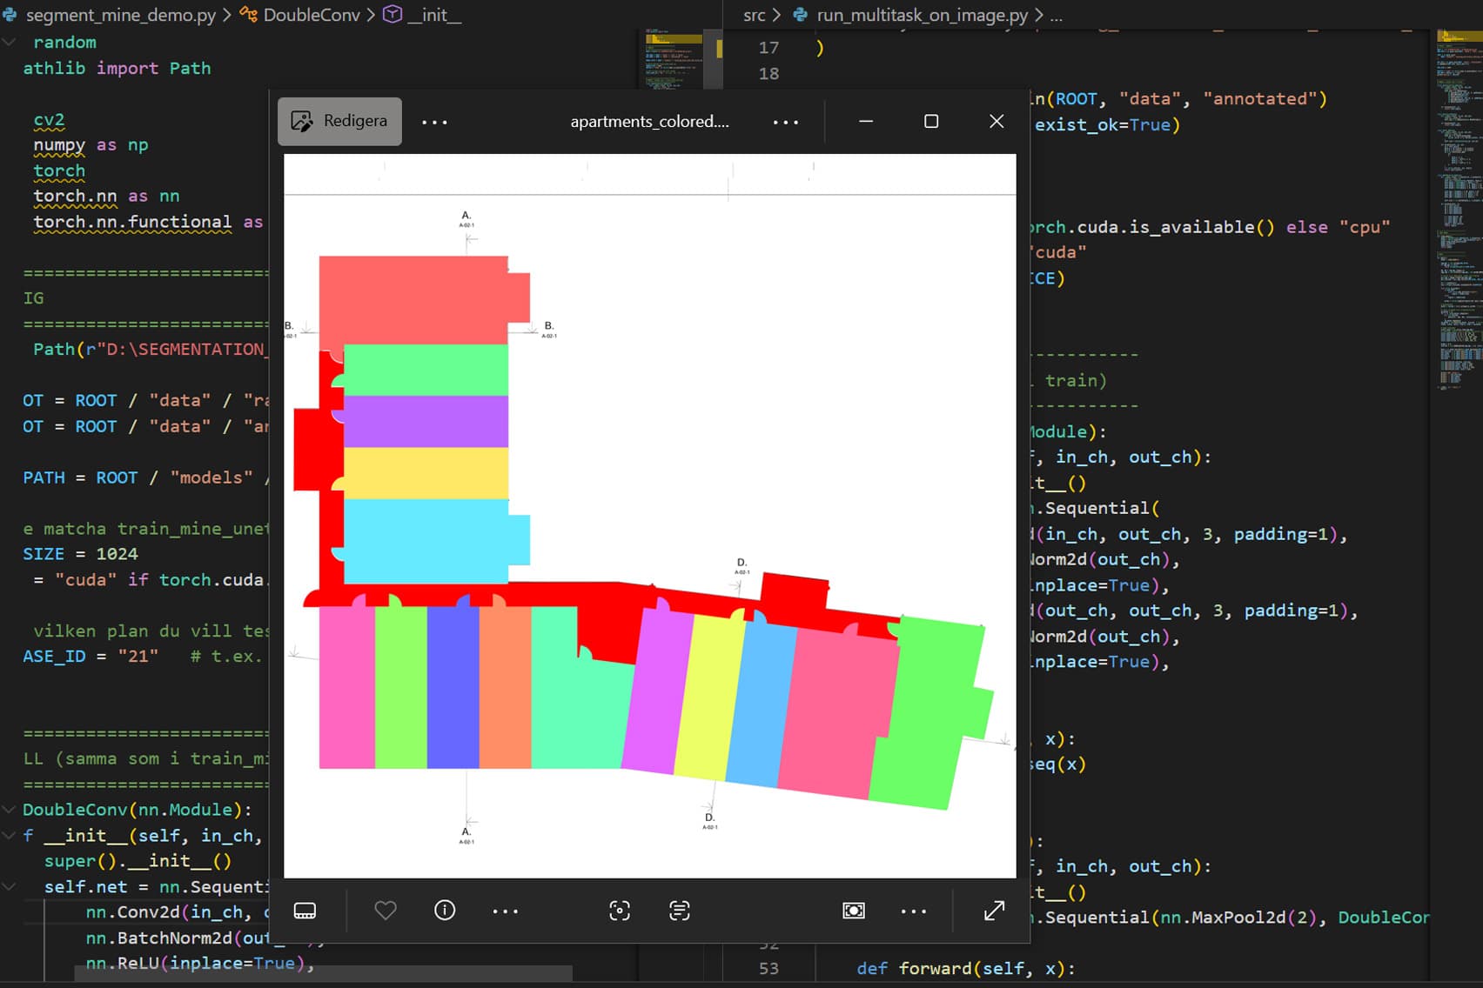Collapse the DoubleConv class fold chevron

pos(9,810)
